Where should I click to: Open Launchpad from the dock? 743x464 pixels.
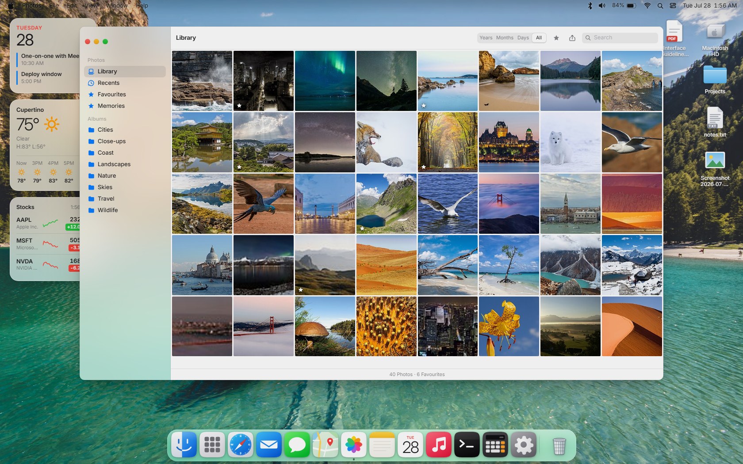tap(212, 445)
